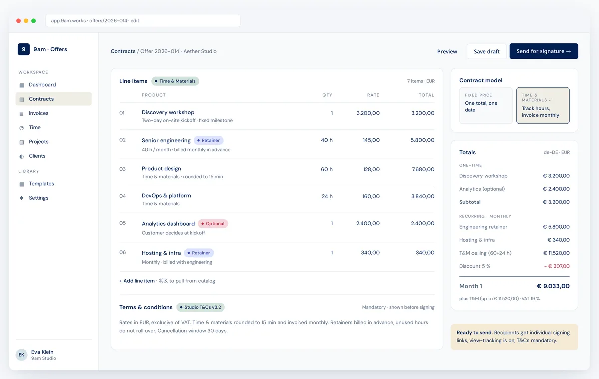Click the 60 h quantity cell

pos(327,169)
